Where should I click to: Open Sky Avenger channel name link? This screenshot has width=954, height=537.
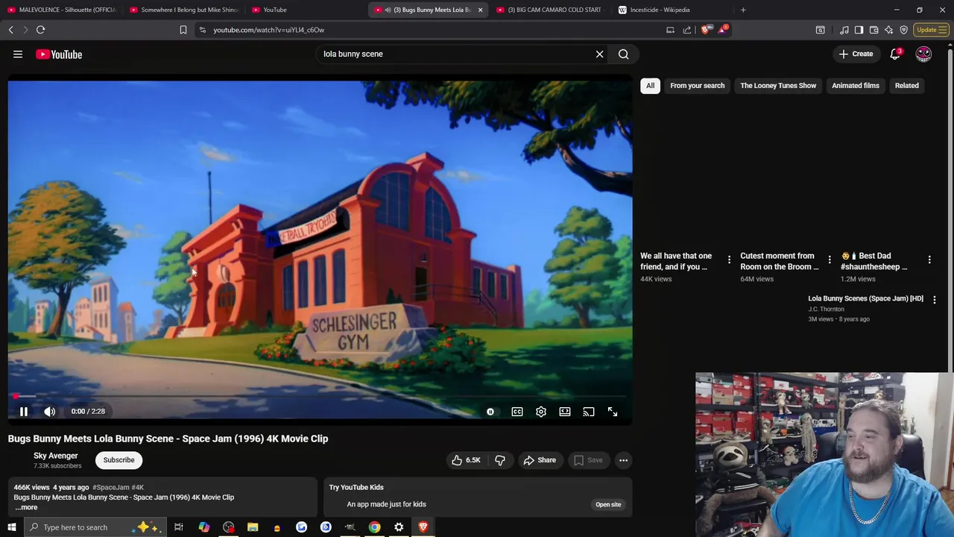55,456
